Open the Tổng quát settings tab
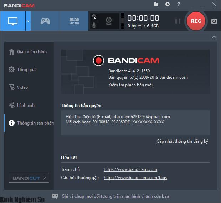 click(29, 70)
